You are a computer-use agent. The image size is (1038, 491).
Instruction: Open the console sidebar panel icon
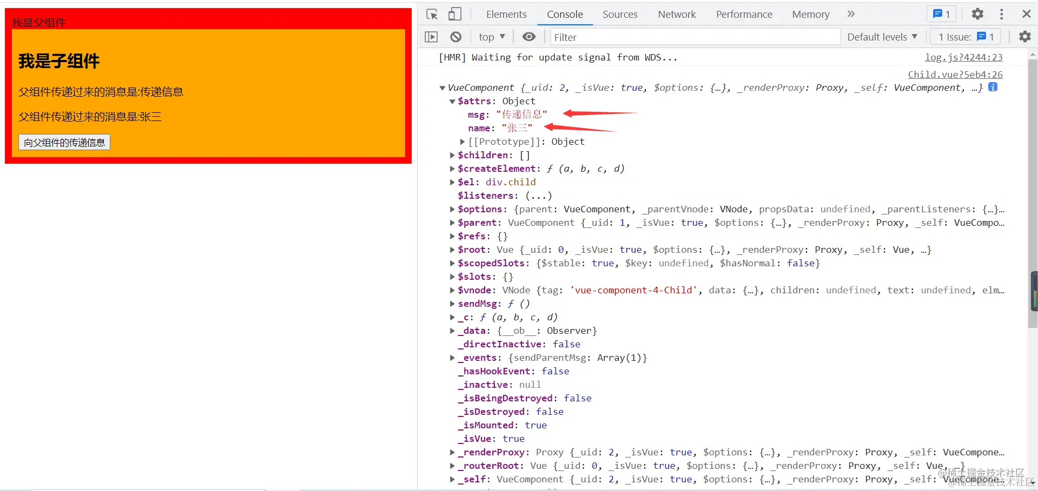pyautogui.click(x=431, y=37)
